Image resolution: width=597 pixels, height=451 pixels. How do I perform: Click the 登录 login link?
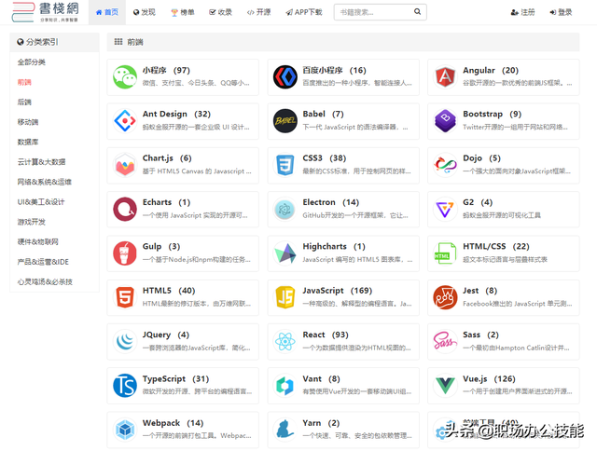pos(561,12)
